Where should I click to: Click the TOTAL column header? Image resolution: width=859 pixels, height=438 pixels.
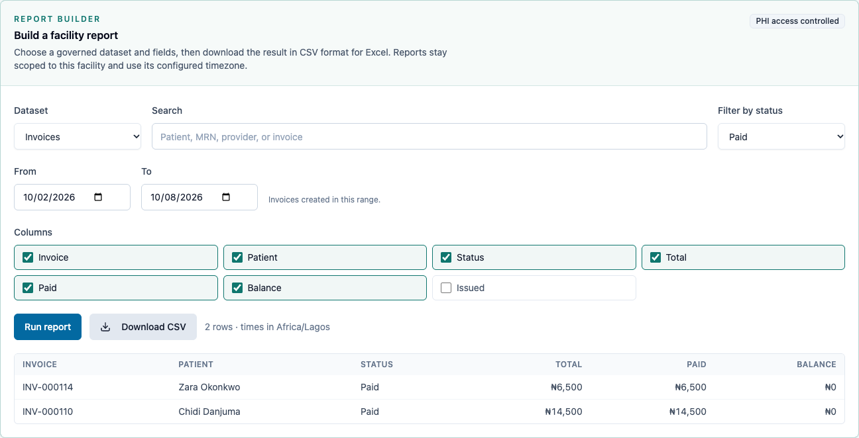pyautogui.click(x=569, y=365)
